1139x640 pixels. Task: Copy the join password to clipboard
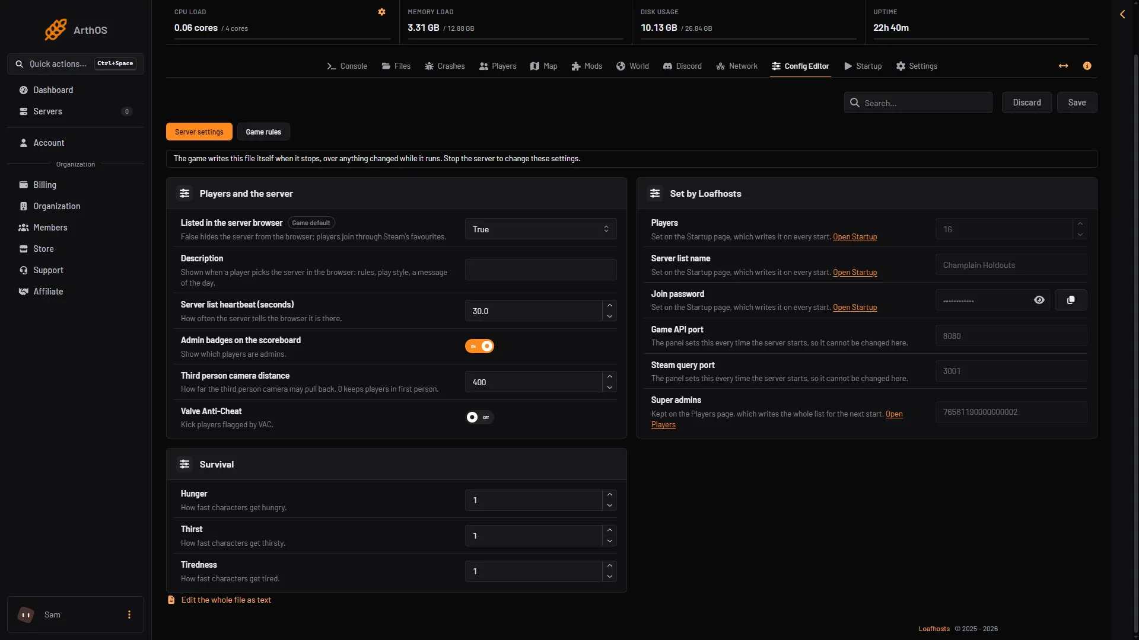(x=1071, y=300)
